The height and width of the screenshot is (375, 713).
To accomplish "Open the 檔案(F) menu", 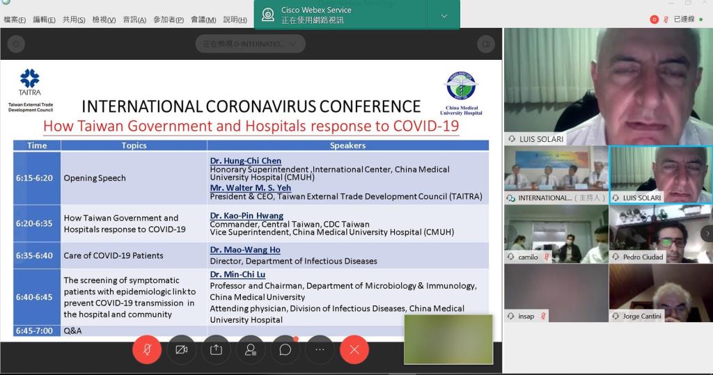I will (x=15, y=19).
